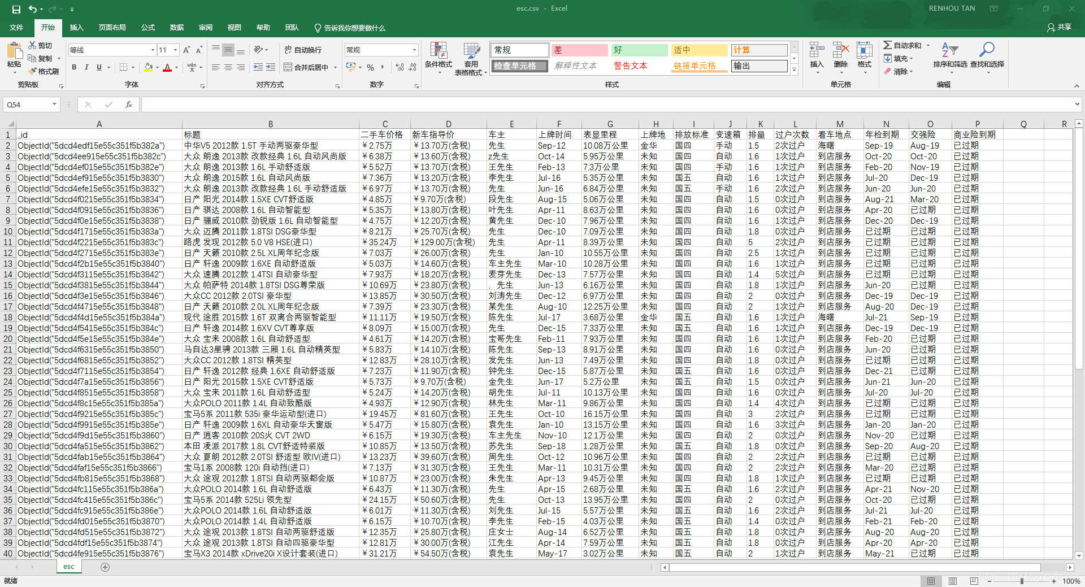
Task: Open the font size dropdown
Action: (x=175, y=50)
